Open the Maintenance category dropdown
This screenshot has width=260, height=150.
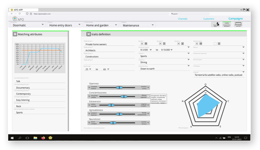(x=153, y=25)
